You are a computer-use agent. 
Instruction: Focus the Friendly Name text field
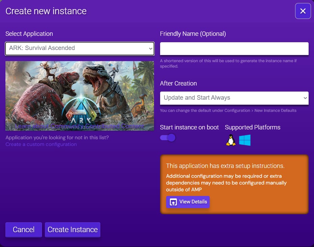coord(234,49)
